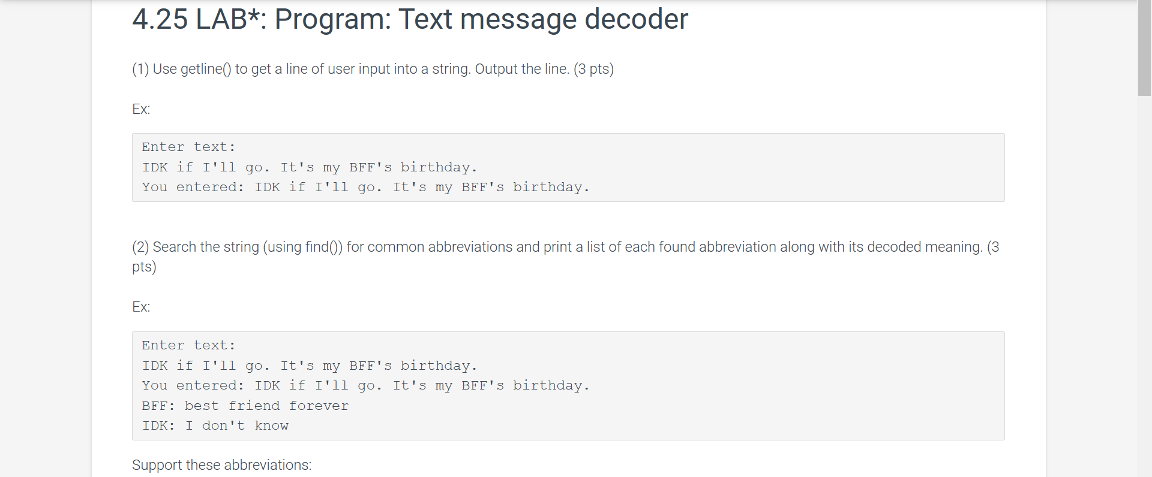This screenshot has width=1152, height=477.
Task: Click the 'You entered:' line in second example
Action: click(365, 385)
